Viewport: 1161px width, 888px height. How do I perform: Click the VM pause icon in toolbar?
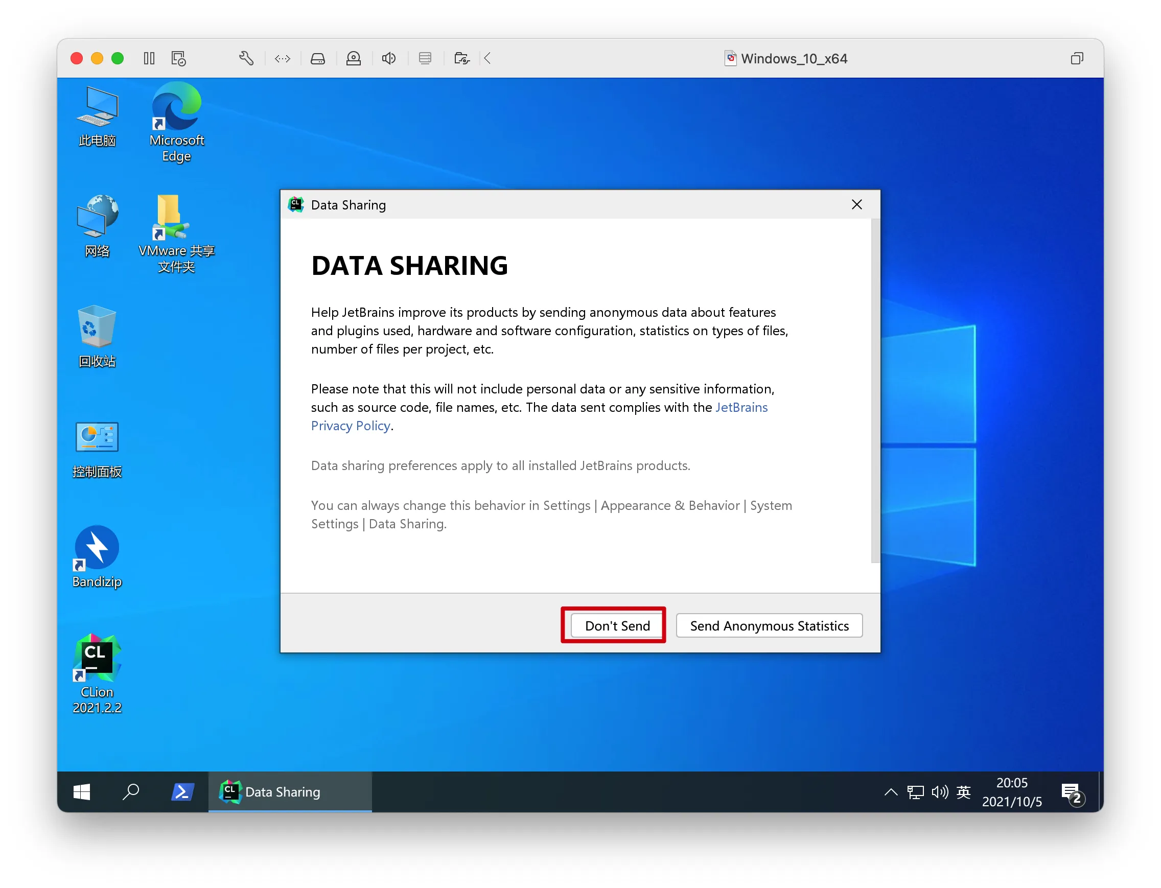[149, 58]
